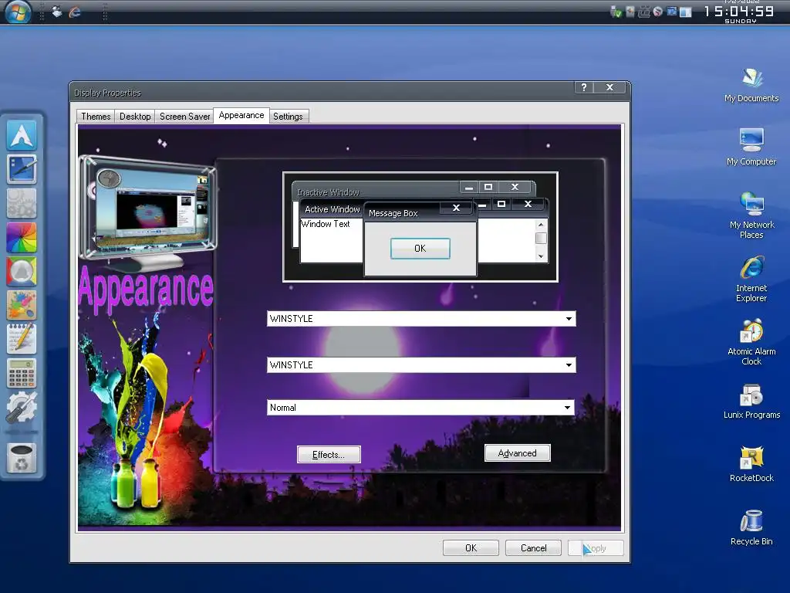Click the Effects... button
This screenshot has width=790, height=593.
pos(329,454)
